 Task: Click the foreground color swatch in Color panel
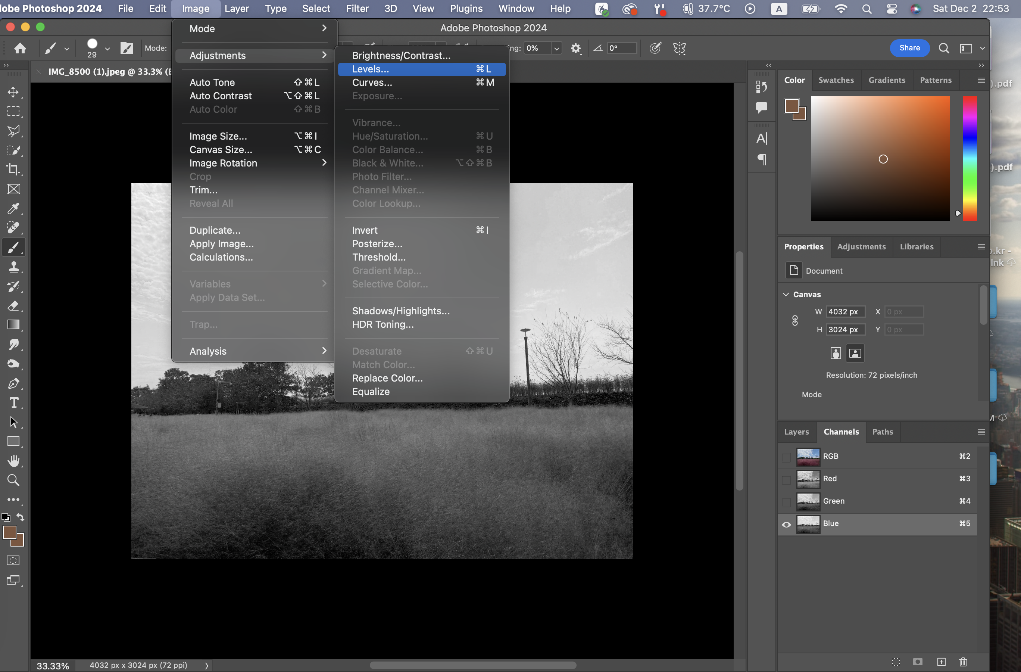(x=791, y=106)
